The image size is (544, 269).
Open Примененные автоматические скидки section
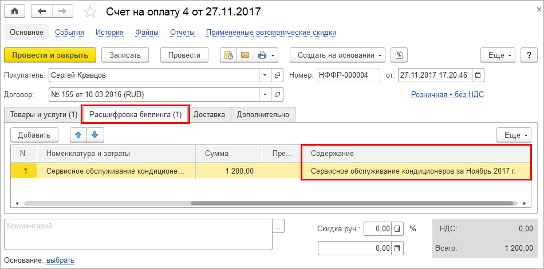[x=271, y=33]
